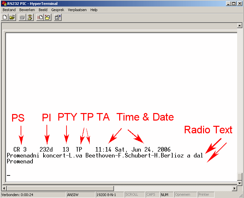Open the Bewerken menu

point(27,10)
